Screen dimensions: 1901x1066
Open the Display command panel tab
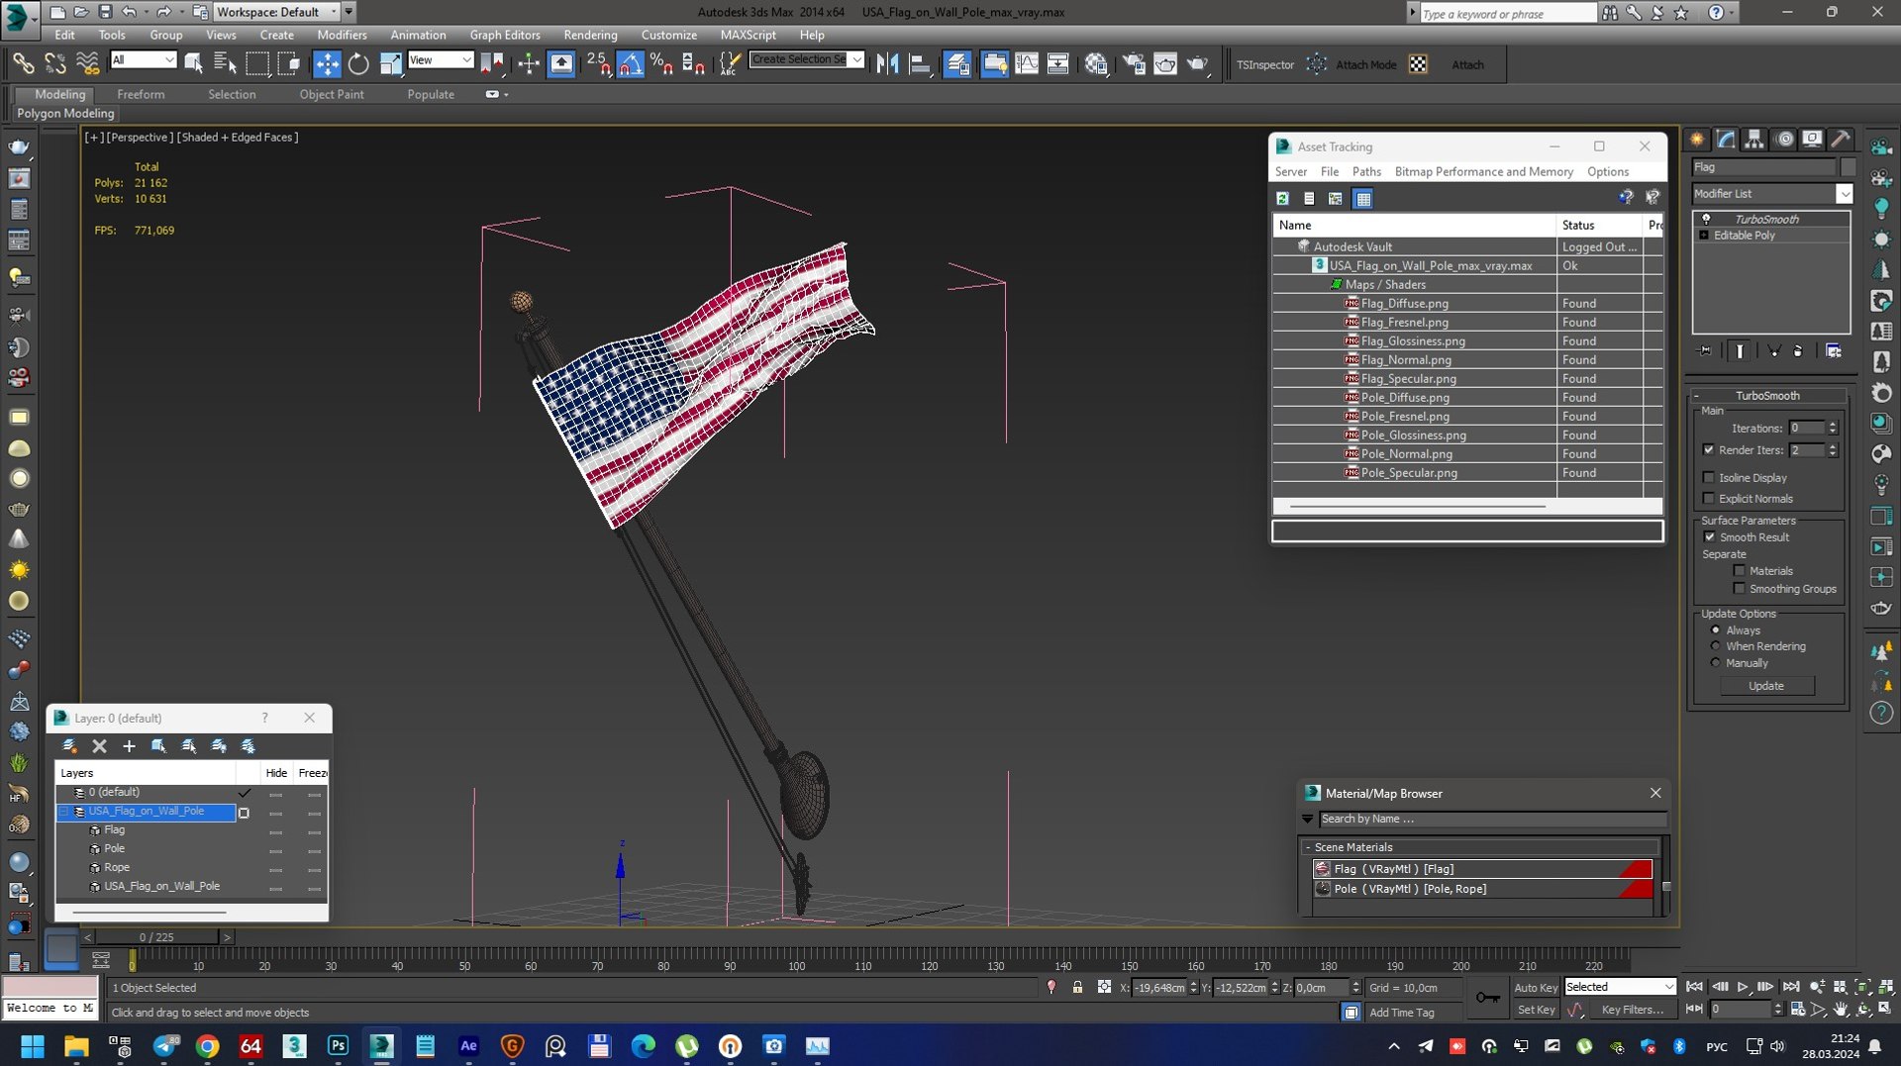(x=1812, y=140)
